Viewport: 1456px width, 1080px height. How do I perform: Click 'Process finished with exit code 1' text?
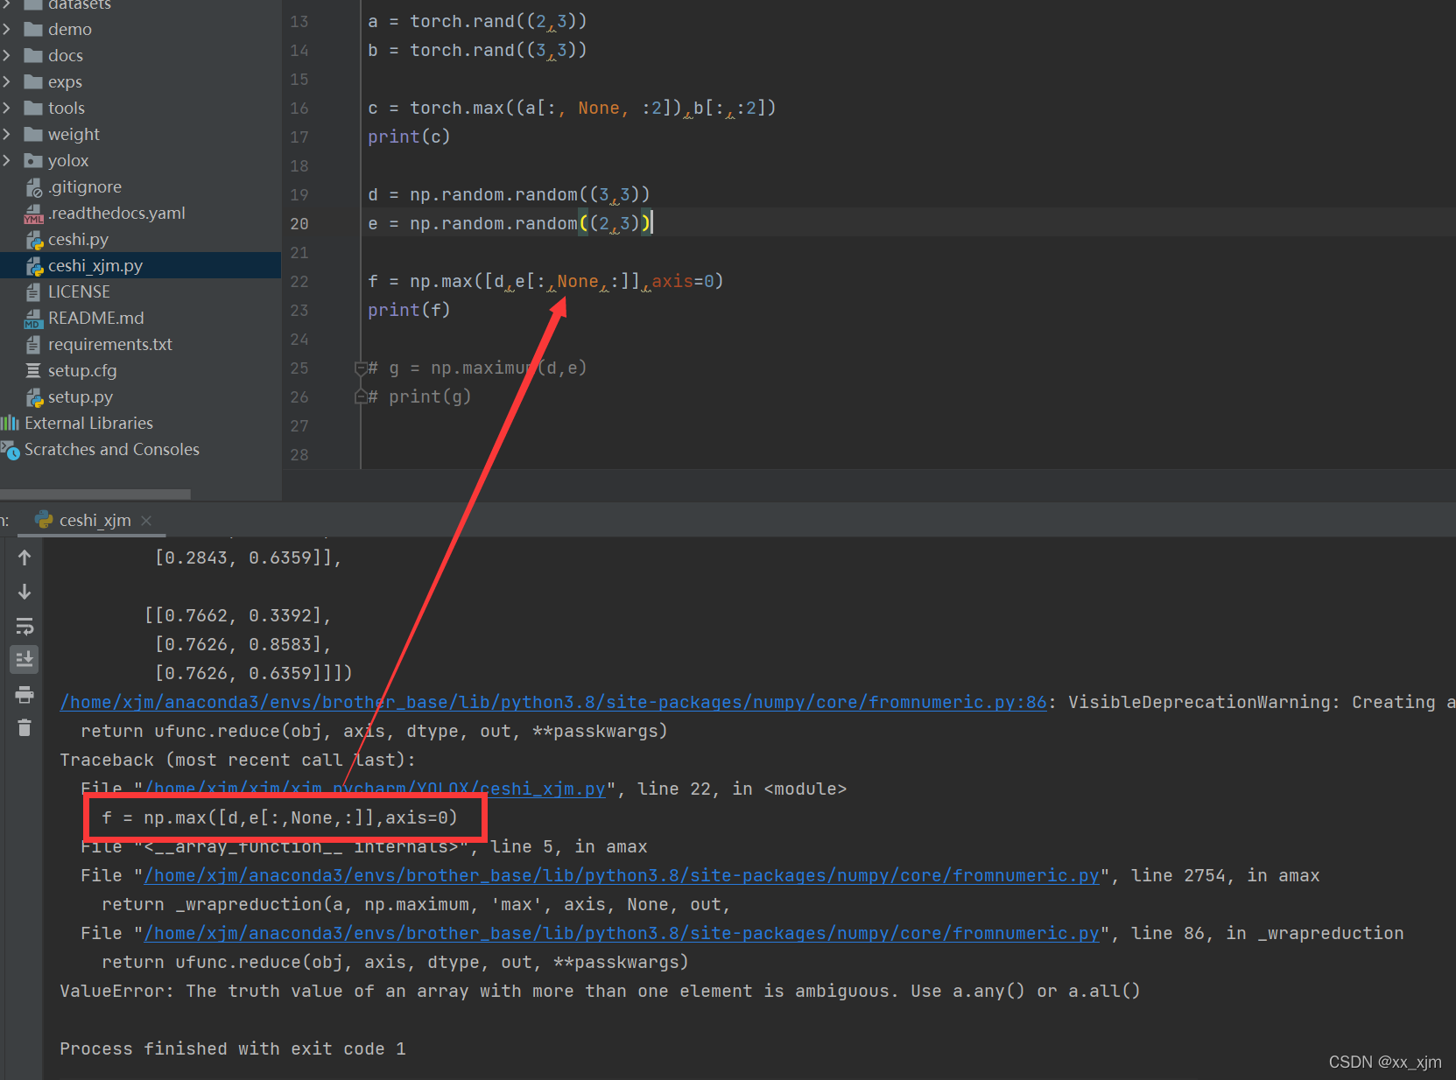(233, 1049)
